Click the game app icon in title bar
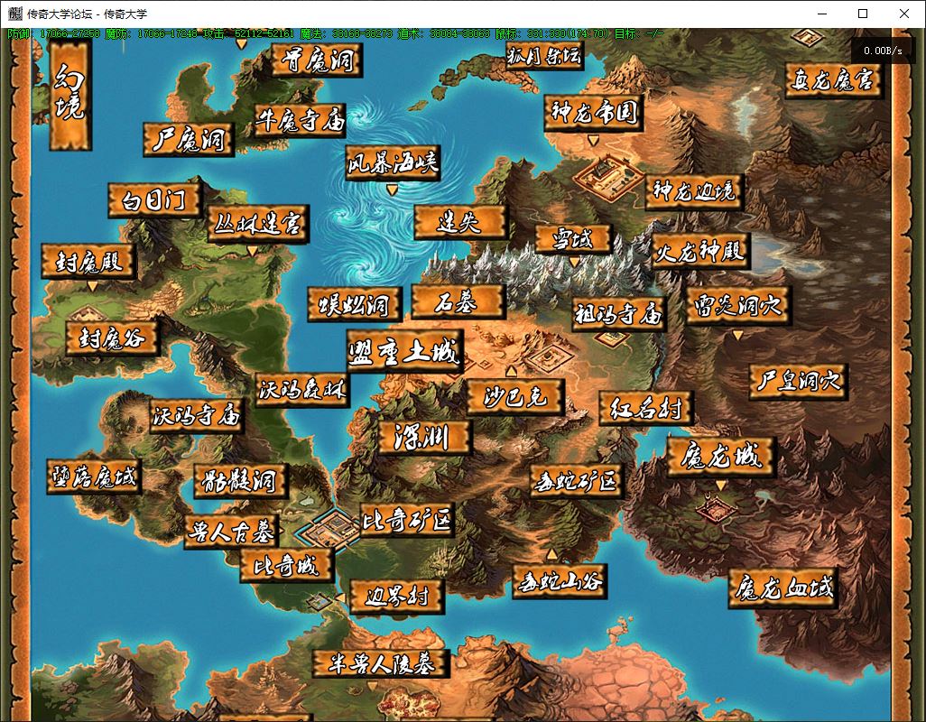 [x=14, y=14]
